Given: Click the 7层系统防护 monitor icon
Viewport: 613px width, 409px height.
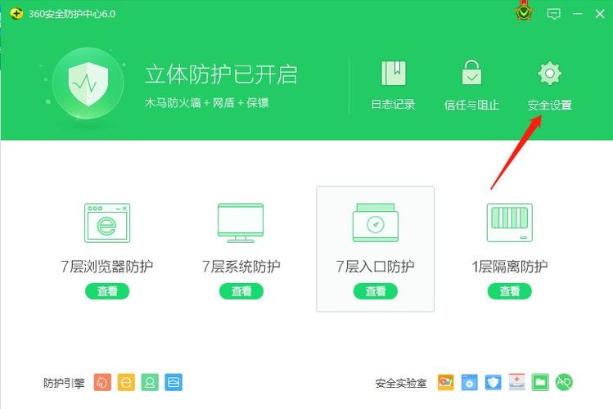Looking at the screenshot, I should (241, 223).
